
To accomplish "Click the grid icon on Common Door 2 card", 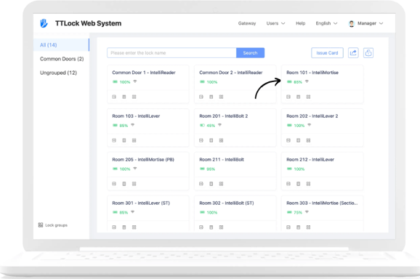I will coord(221,97).
